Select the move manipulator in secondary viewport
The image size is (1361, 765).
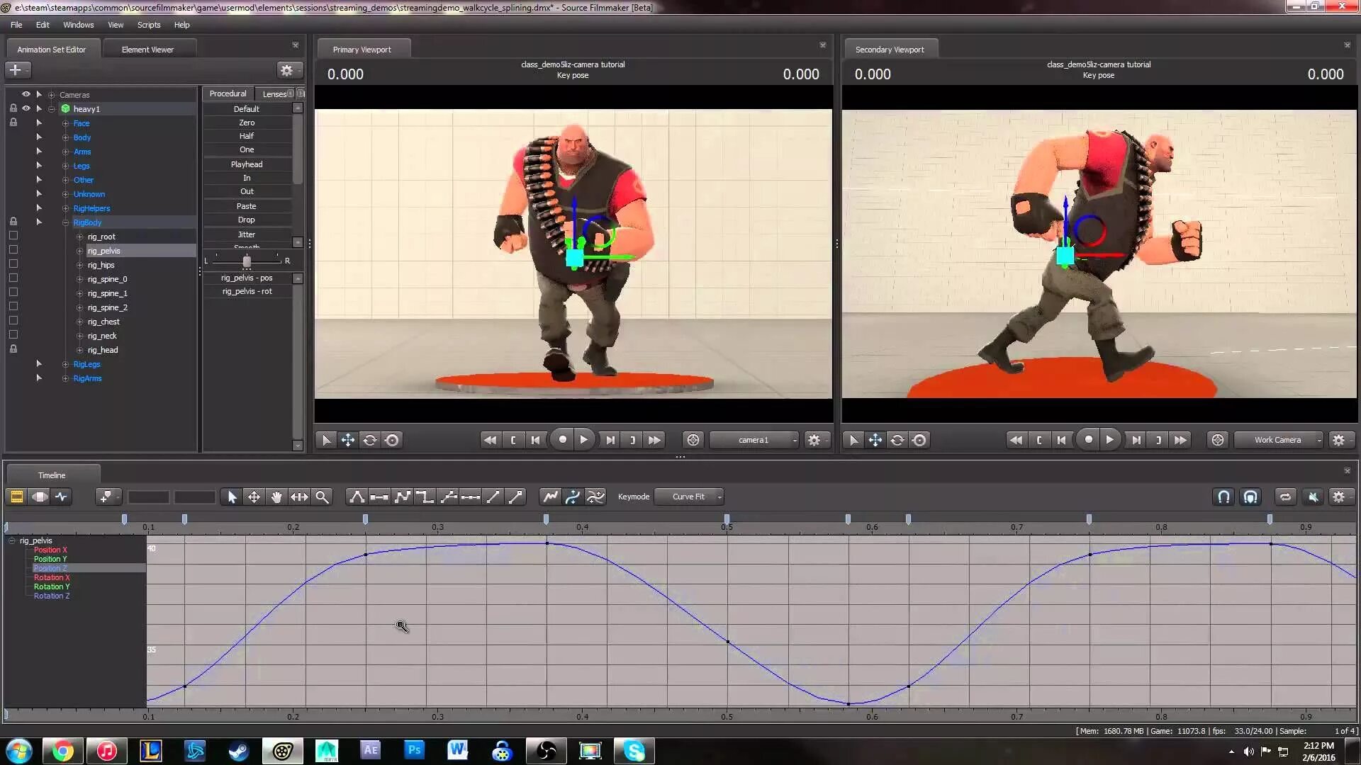tap(875, 440)
